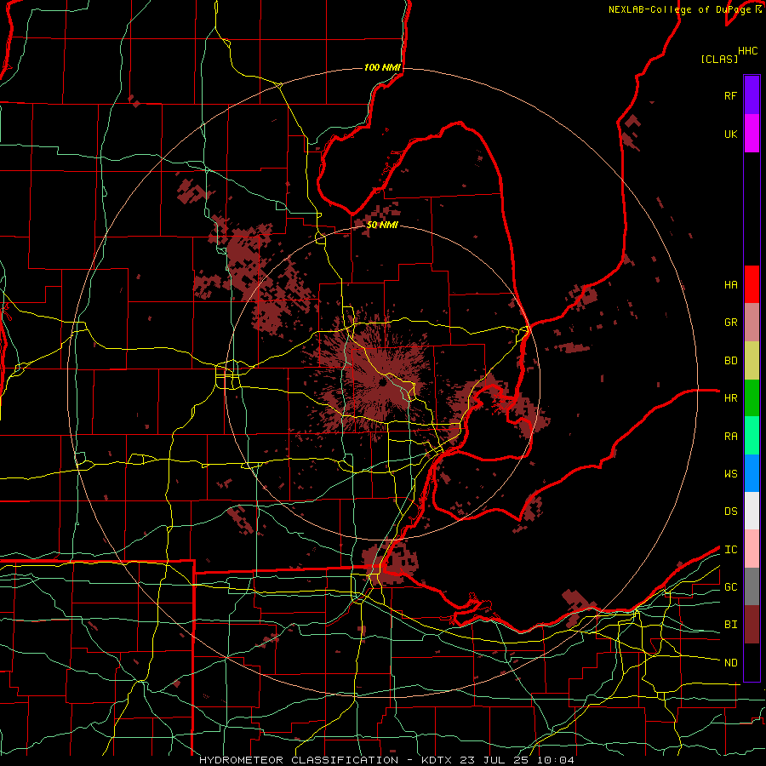This screenshot has height=766, width=766.
Task: Click the NEXLAB-College of DuPage credit text
Action: 679,9
